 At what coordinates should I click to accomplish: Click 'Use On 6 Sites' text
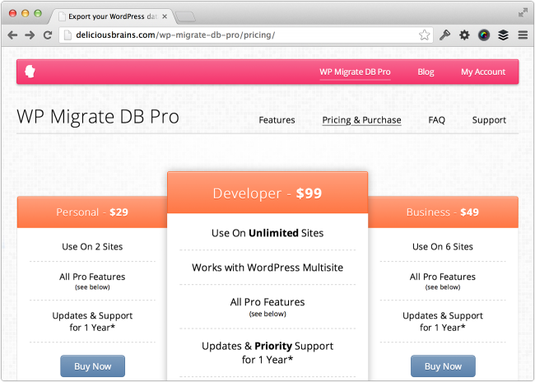click(x=443, y=246)
